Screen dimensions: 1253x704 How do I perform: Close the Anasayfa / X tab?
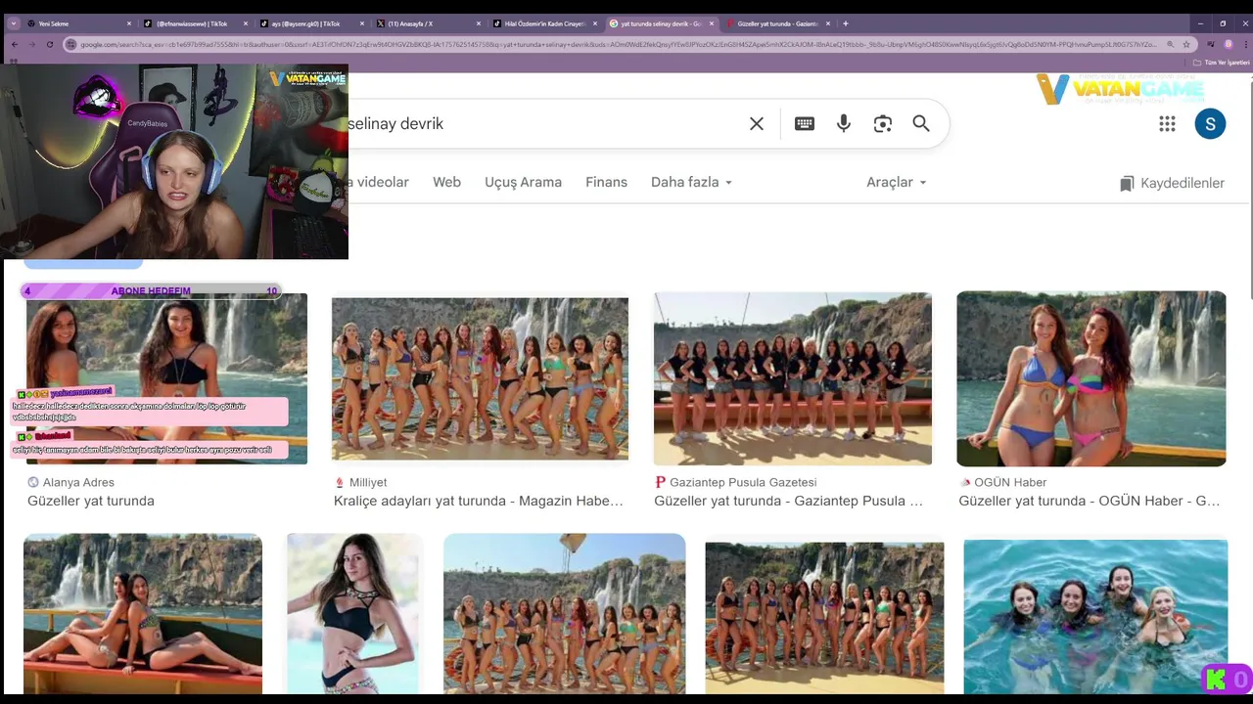click(479, 23)
